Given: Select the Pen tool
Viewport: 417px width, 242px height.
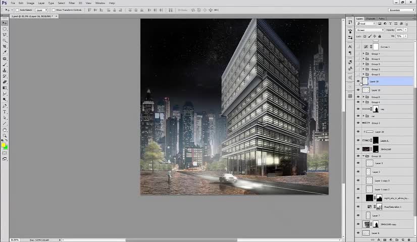Looking at the screenshot, I should point(5,106).
